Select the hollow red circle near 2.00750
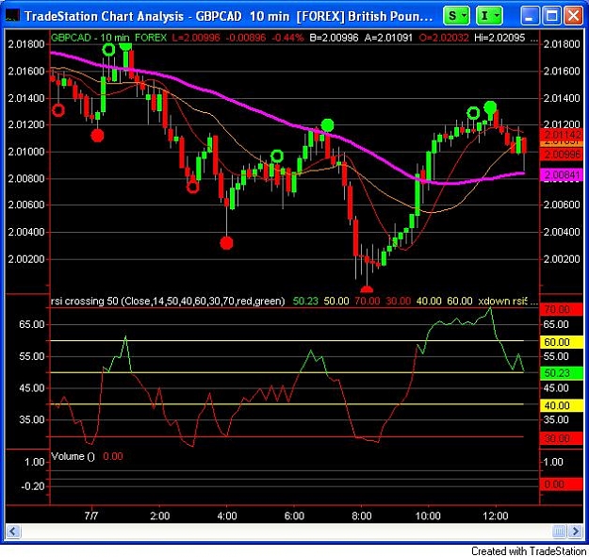This screenshot has width=589, height=557. [x=192, y=187]
